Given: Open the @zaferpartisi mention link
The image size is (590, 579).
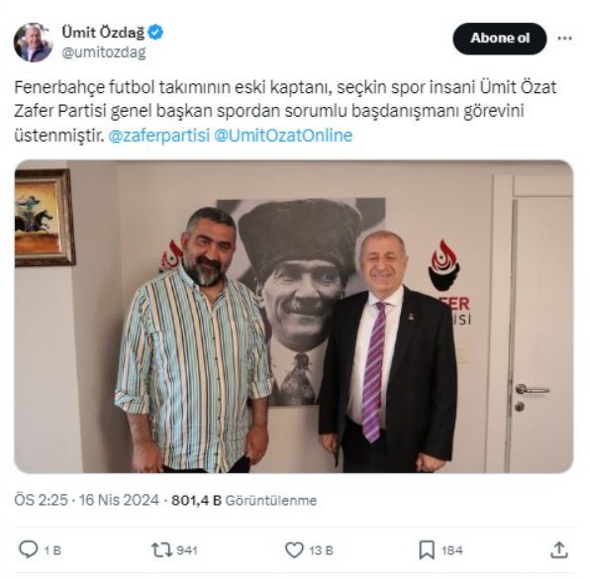Looking at the screenshot, I should tap(158, 136).
